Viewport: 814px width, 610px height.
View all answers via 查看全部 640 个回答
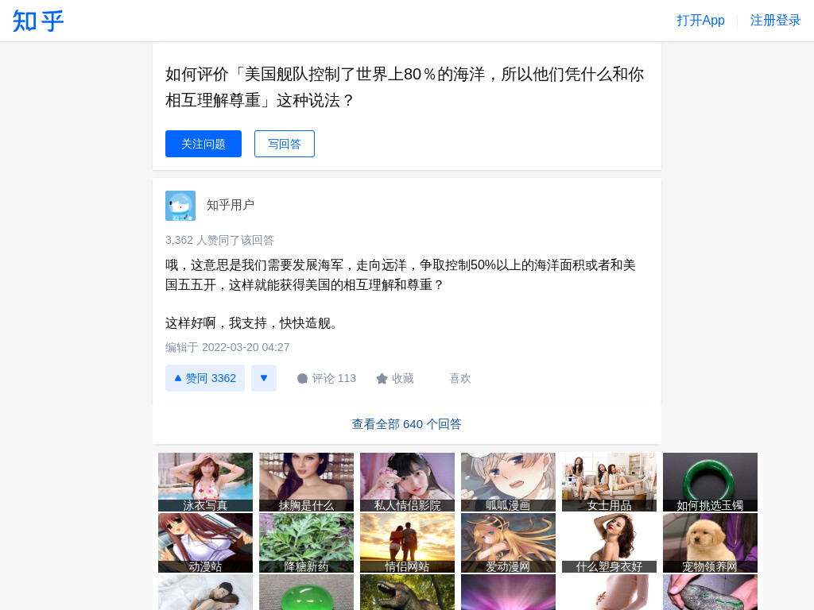406,424
